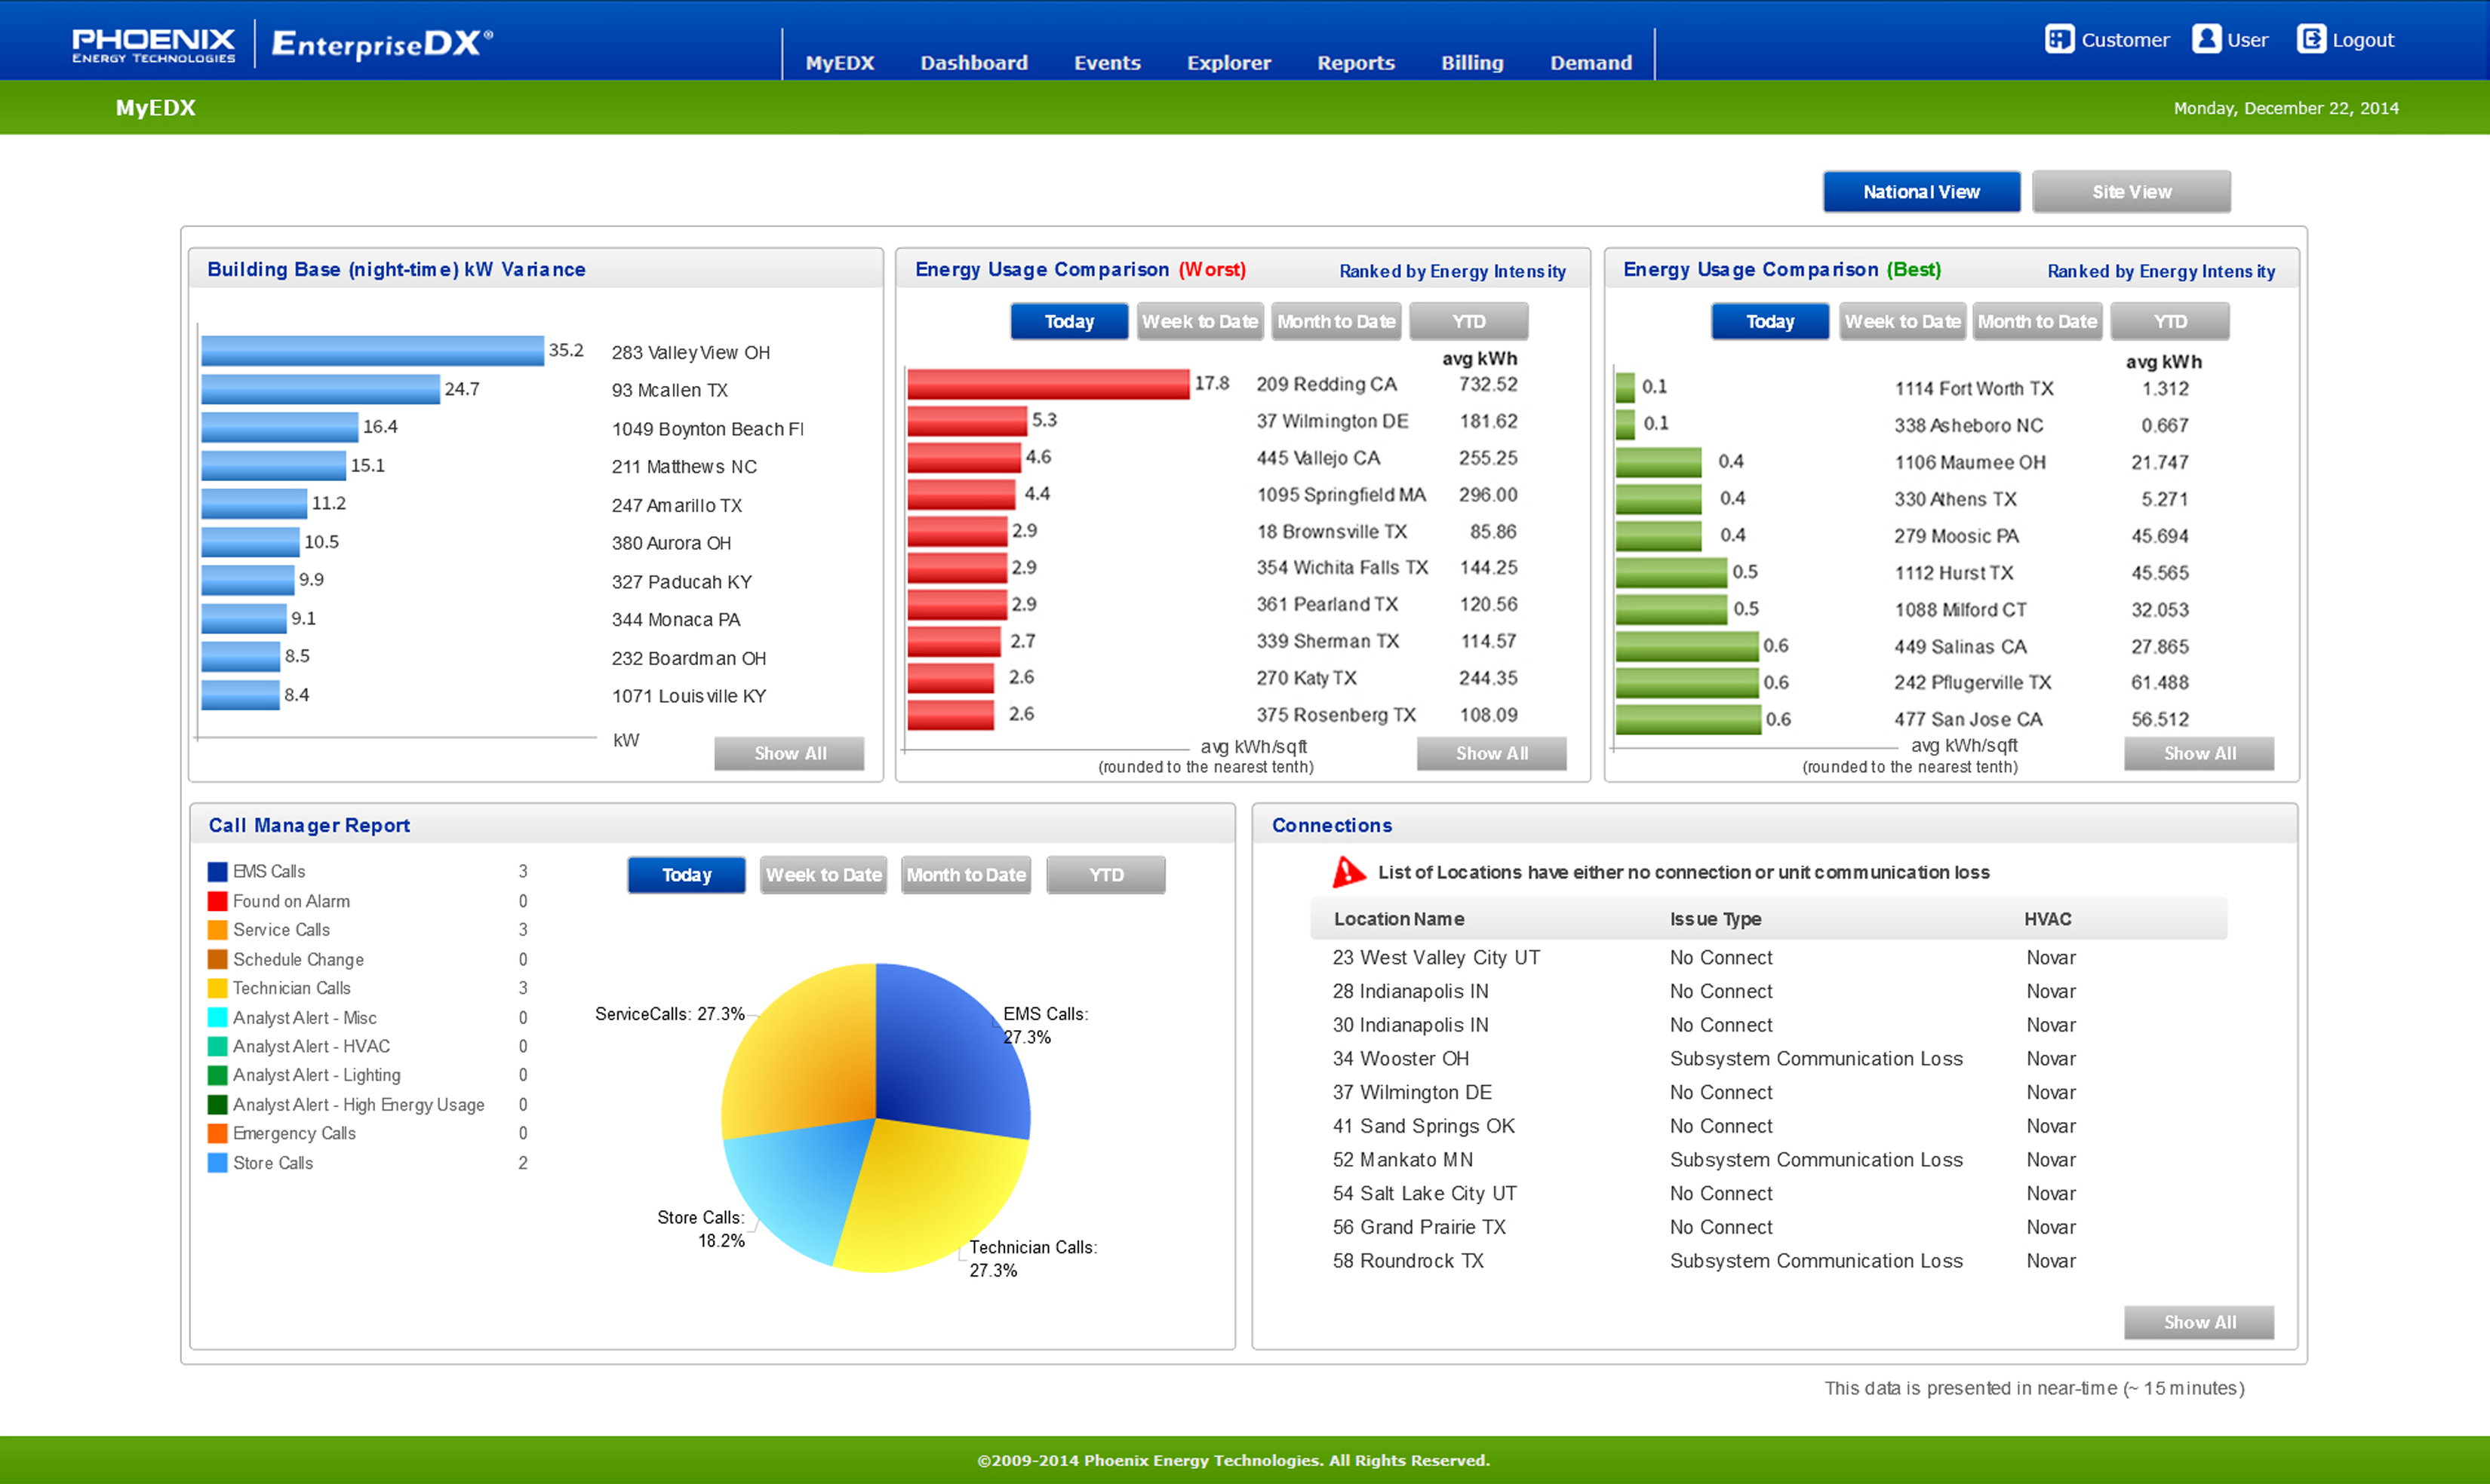Open the Reports menu item

coord(1356,63)
